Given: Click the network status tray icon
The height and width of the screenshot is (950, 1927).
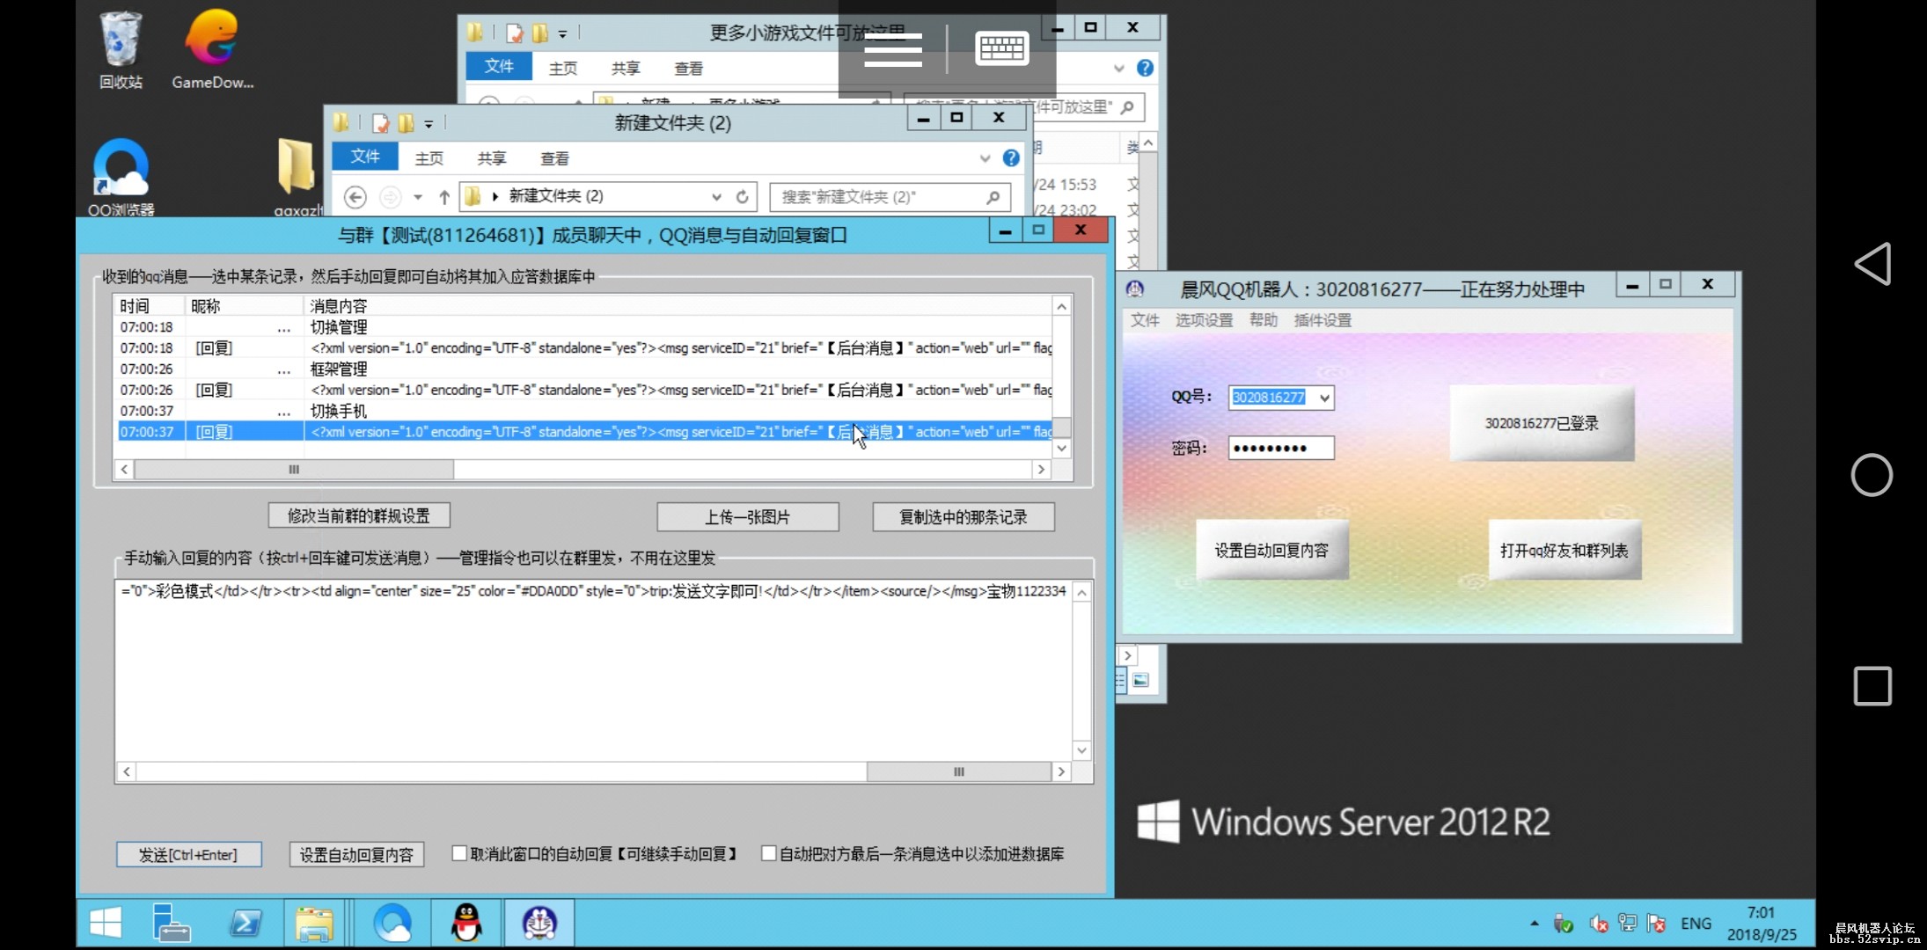Looking at the screenshot, I should 1629,923.
